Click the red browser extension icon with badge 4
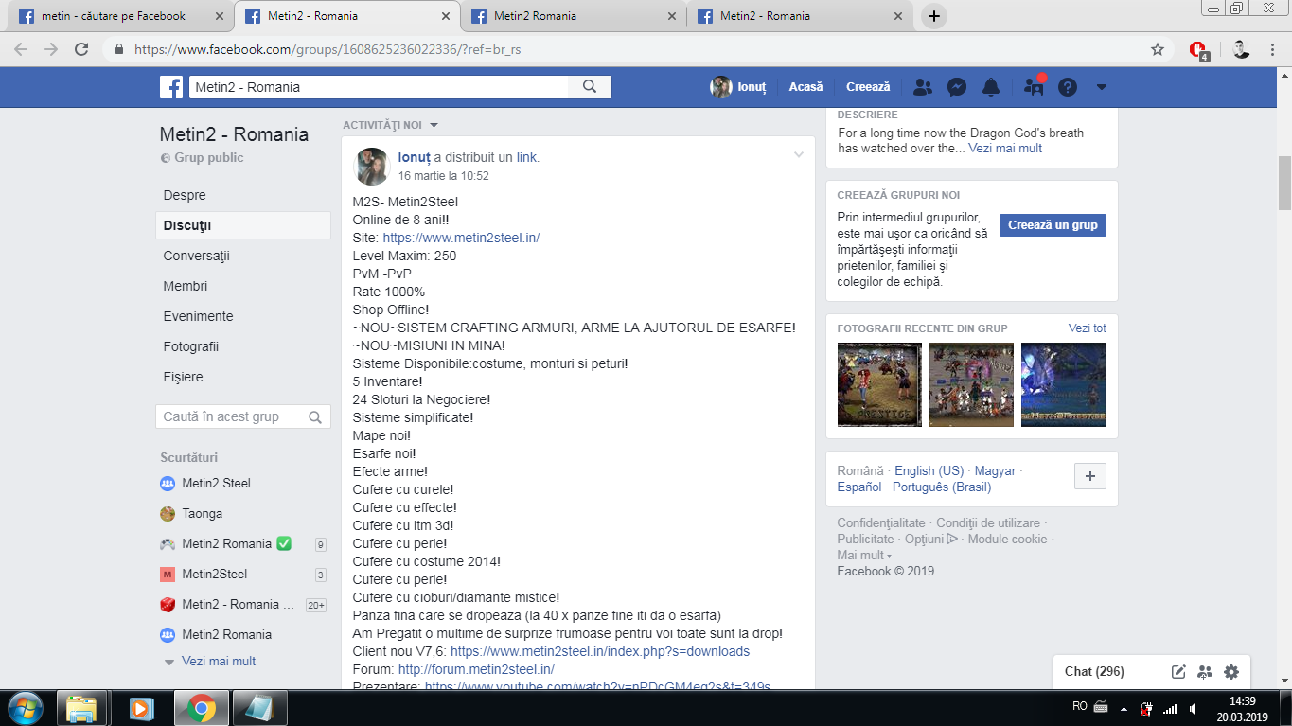Viewport: 1292px width, 726px height. 1198,50
